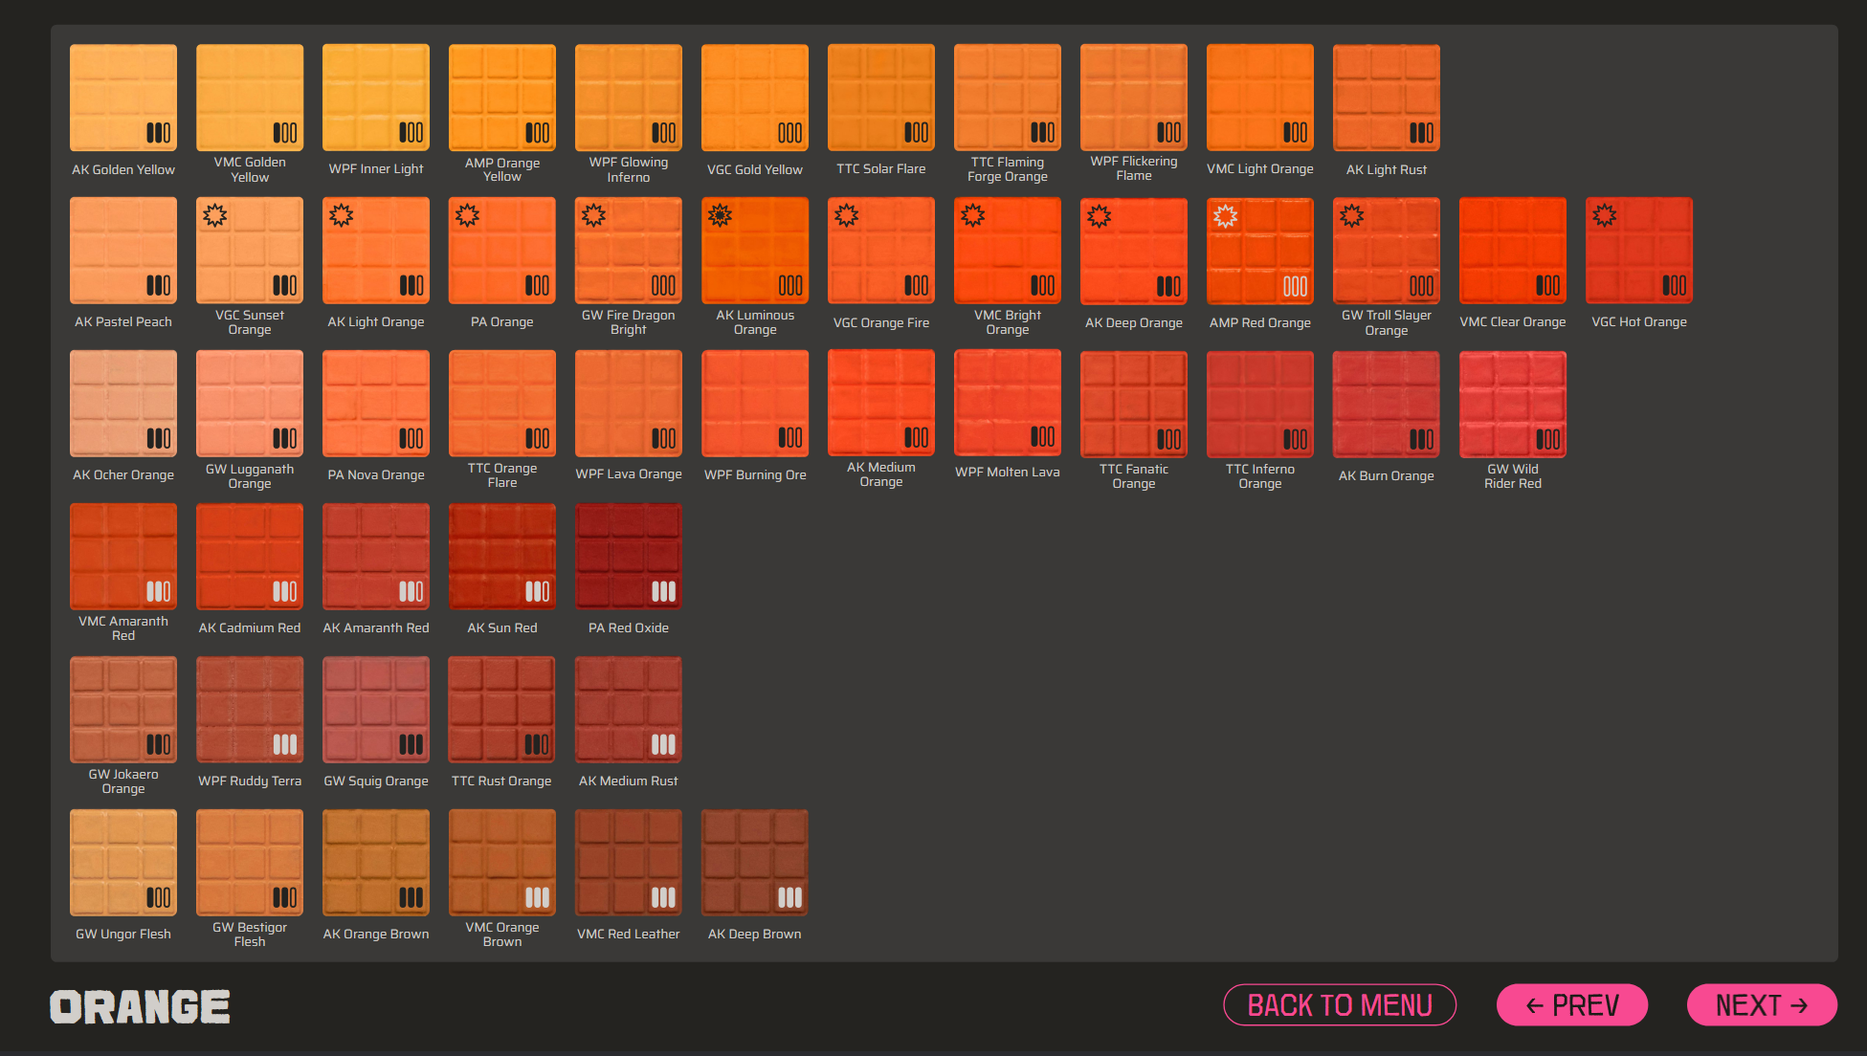Click the ORANGE category heading
The width and height of the screenshot is (1867, 1056).
pos(140,1006)
